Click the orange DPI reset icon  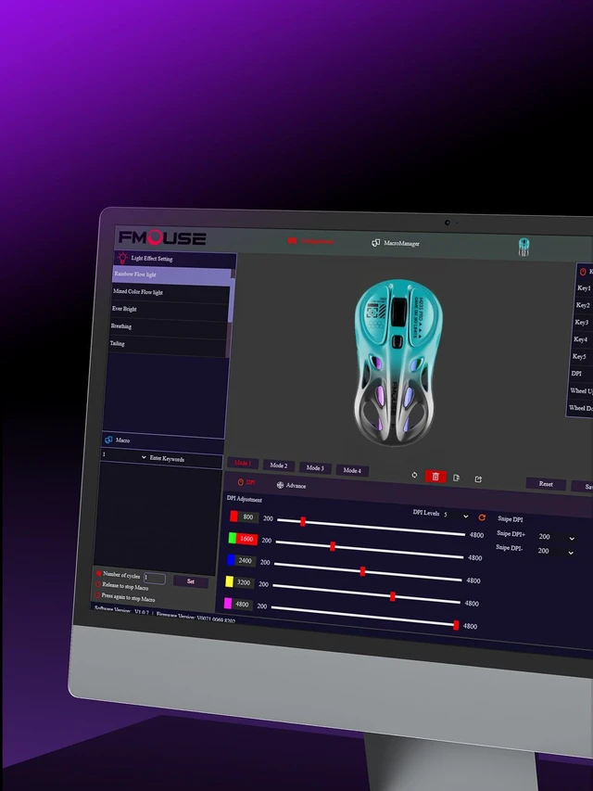pyautogui.click(x=482, y=517)
